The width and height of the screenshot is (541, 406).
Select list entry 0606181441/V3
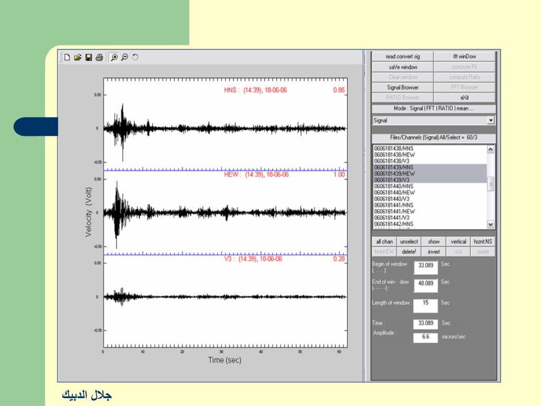pyautogui.click(x=430, y=217)
